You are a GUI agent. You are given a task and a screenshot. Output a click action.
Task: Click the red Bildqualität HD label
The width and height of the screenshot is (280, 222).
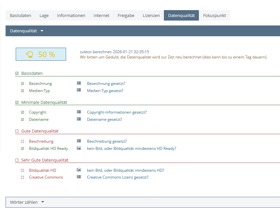pyautogui.click(x=43, y=170)
